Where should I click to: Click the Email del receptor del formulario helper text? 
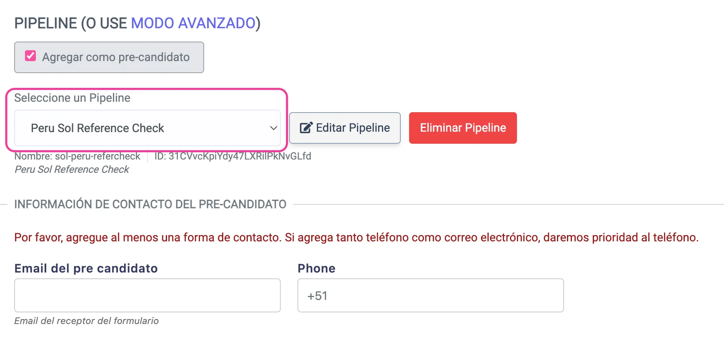86,321
